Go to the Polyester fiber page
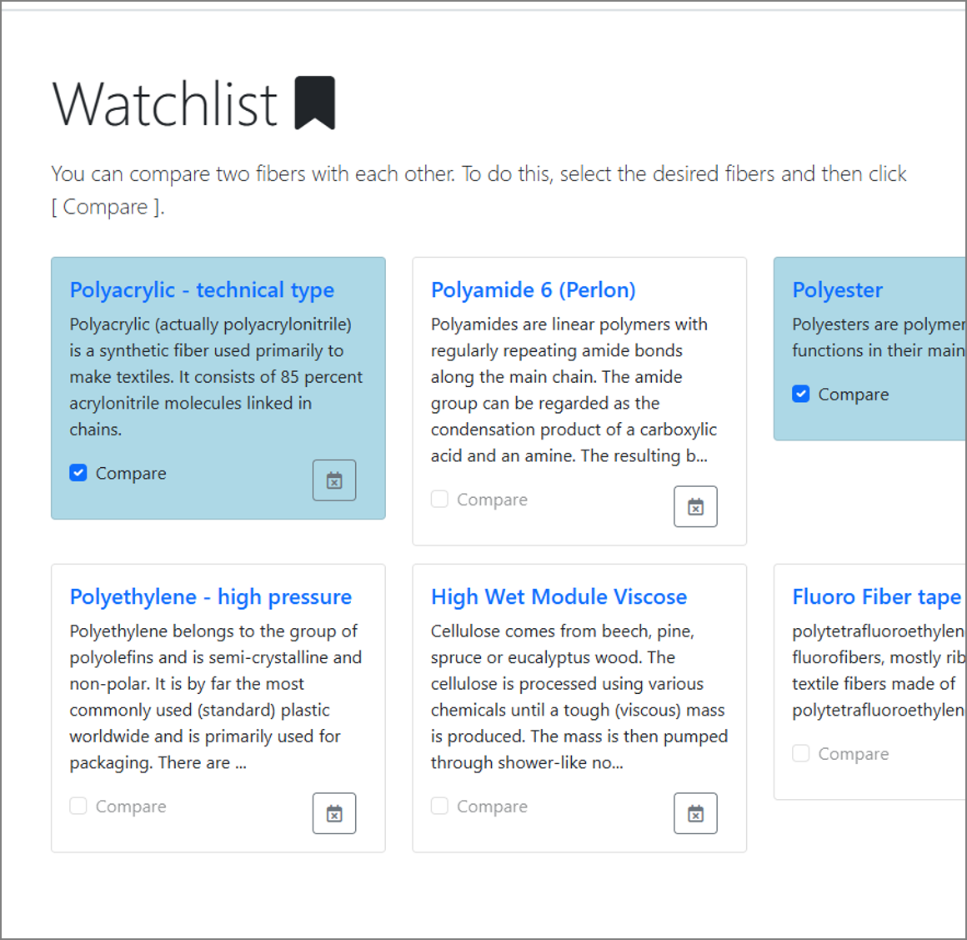Screen dimensions: 967x940 pyautogui.click(x=837, y=290)
